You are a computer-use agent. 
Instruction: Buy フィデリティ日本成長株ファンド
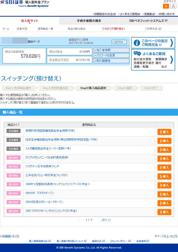(x=164, y=167)
